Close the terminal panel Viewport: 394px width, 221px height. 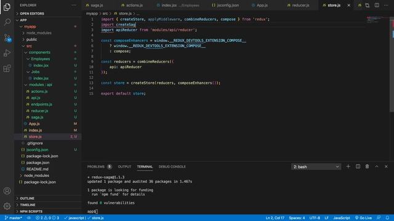[386, 166]
